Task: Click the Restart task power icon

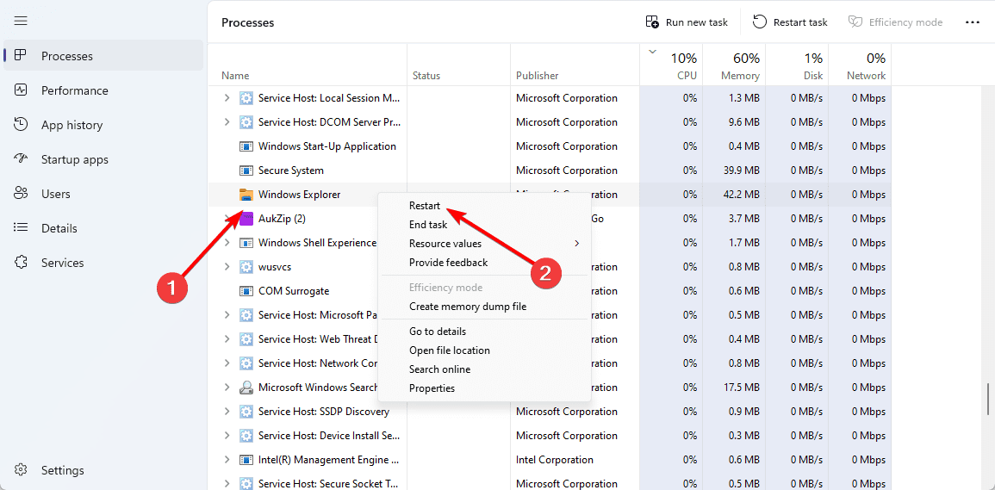Action: click(x=760, y=22)
